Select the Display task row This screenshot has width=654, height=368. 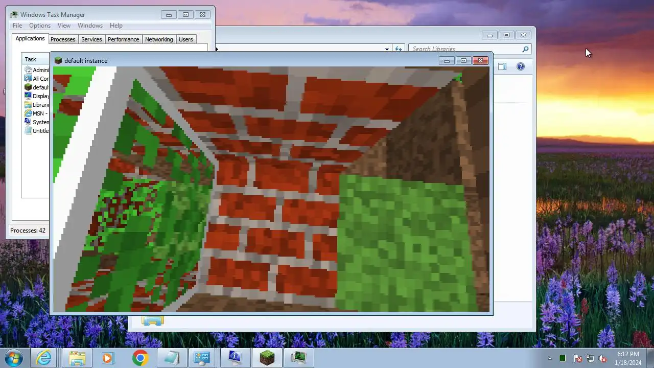point(37,96)
